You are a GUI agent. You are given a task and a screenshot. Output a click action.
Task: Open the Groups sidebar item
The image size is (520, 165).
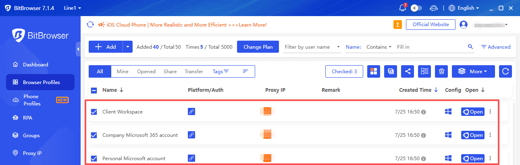click(x=40, y=135)
